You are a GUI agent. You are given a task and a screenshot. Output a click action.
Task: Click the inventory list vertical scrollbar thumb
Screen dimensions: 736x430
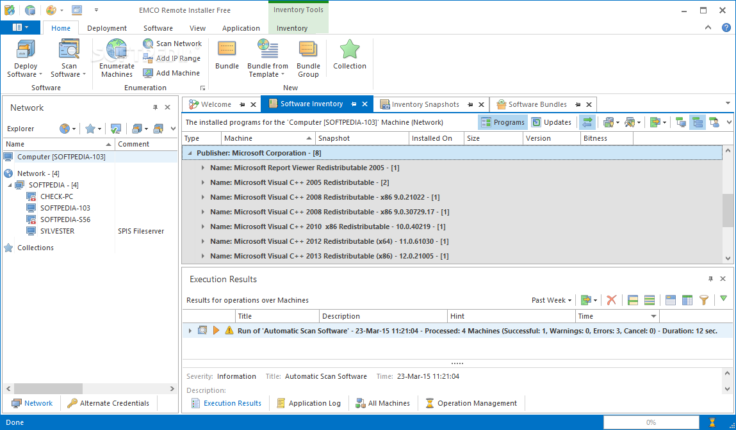pyautogui.click(x=728, y=211)
